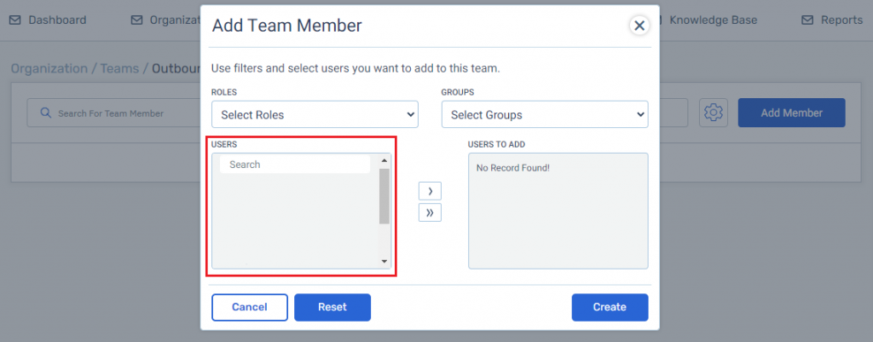Click the Reports envelope icon
This screenshot has width=873, height=342.
(x=807, y=20)
